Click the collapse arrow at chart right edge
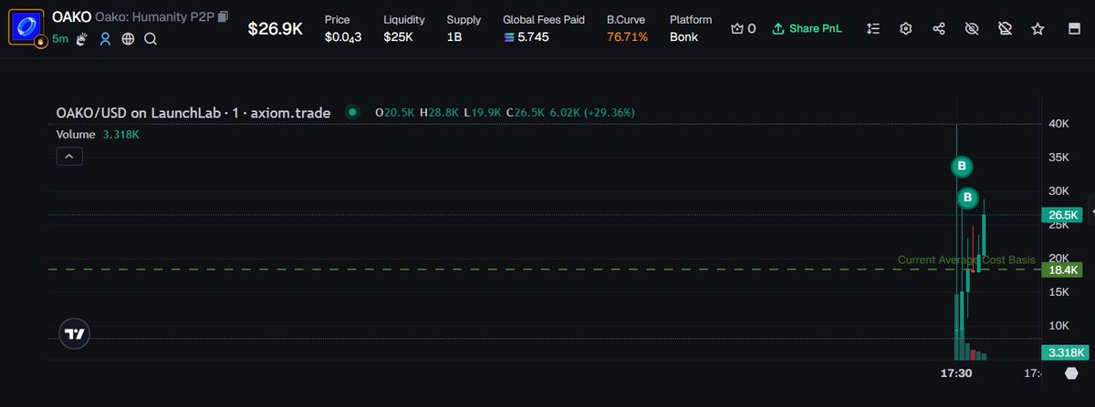This screenshot has width=1095, height=407. 1092,209
